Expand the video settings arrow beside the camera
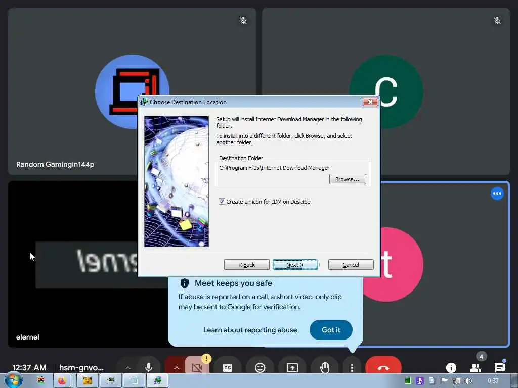This screenshot has height=388, width=518. pos(177,367)
